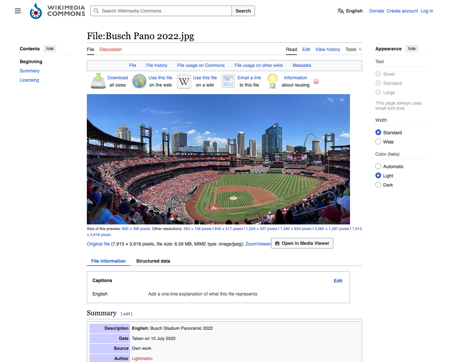Click the Wikipedia W wiki icon
The width and height of the screenshot is (449, 362).
[x=184, y=81]
